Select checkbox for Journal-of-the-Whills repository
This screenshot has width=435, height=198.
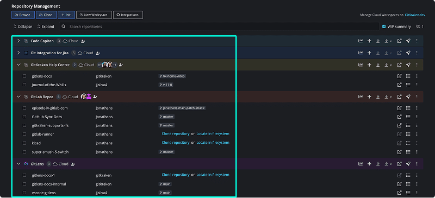(24, 85)
